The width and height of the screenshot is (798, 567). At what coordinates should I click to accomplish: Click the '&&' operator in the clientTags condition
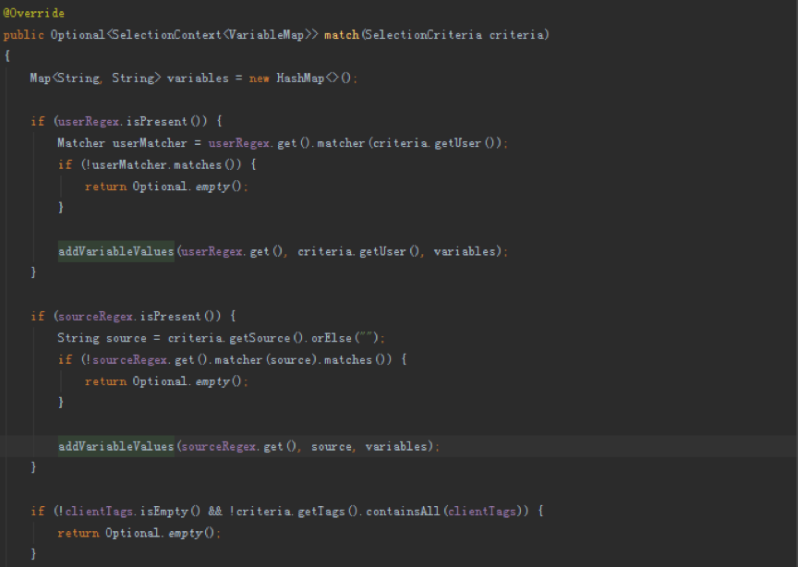coord(215,511)
